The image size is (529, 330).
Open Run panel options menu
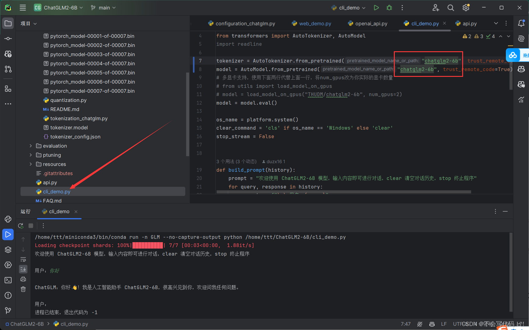tap(495, 211)
